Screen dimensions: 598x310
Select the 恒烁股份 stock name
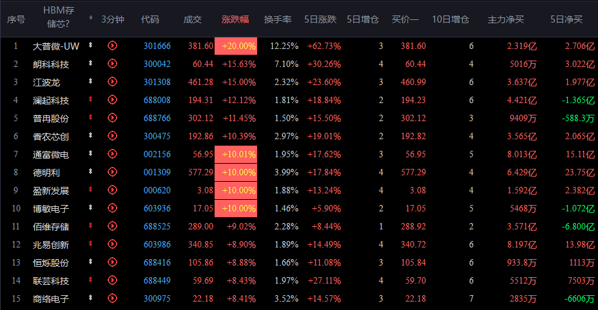[x=51, y=263]
